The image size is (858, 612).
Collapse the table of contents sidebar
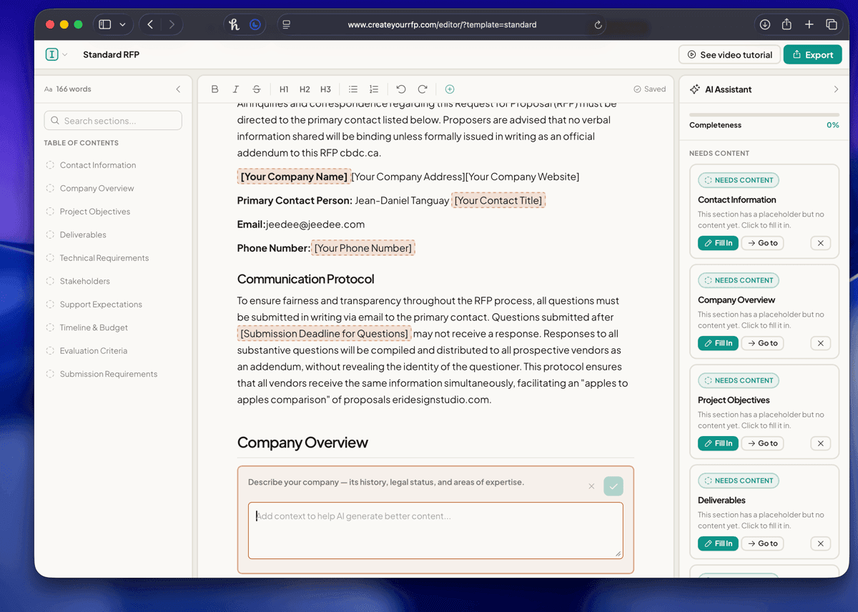tap(178, 89)
